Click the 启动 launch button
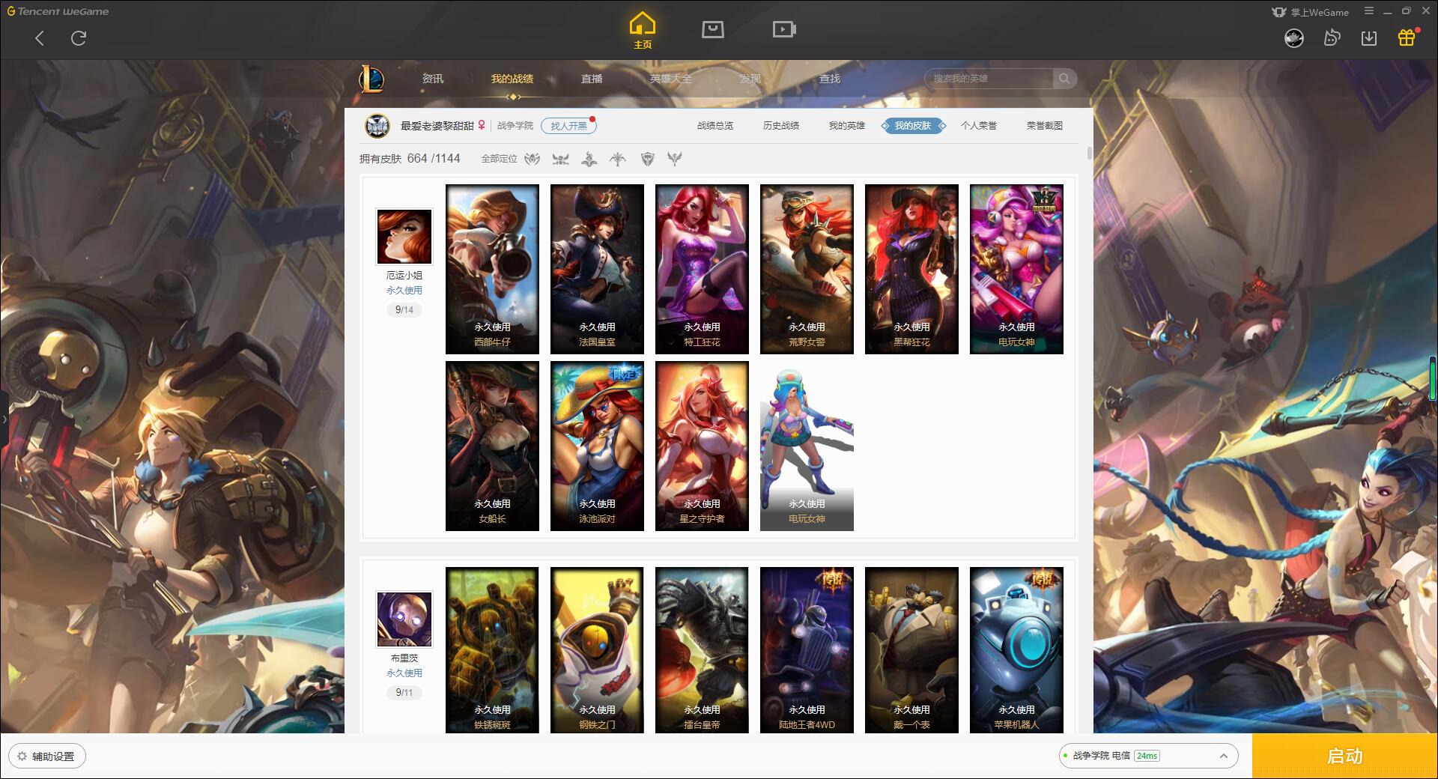The image size is (1438, 779). click(x=1345, y=757)
